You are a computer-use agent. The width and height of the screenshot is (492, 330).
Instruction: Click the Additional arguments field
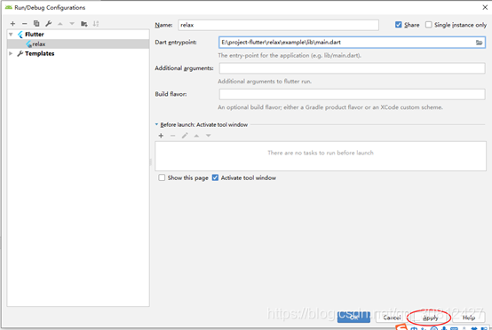tap(352, 68)
